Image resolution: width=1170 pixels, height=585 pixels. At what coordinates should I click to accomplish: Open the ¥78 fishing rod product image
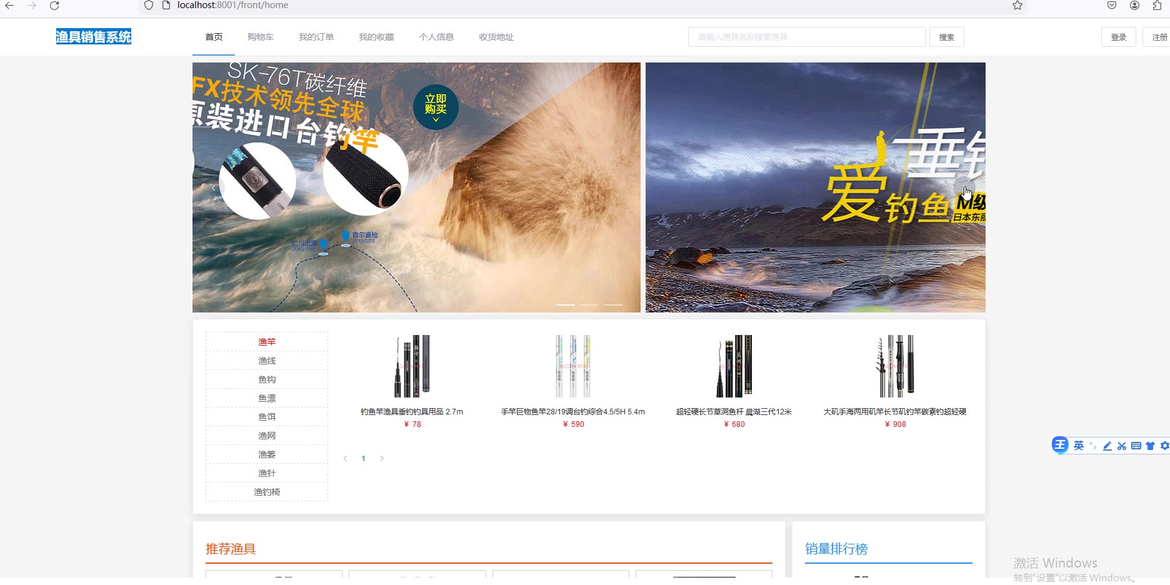[412, 366]
